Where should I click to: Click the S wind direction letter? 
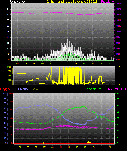click(119, 76)
